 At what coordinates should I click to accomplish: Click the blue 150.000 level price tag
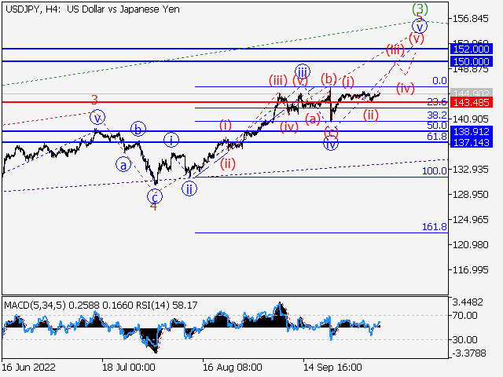tap(471, 61)
